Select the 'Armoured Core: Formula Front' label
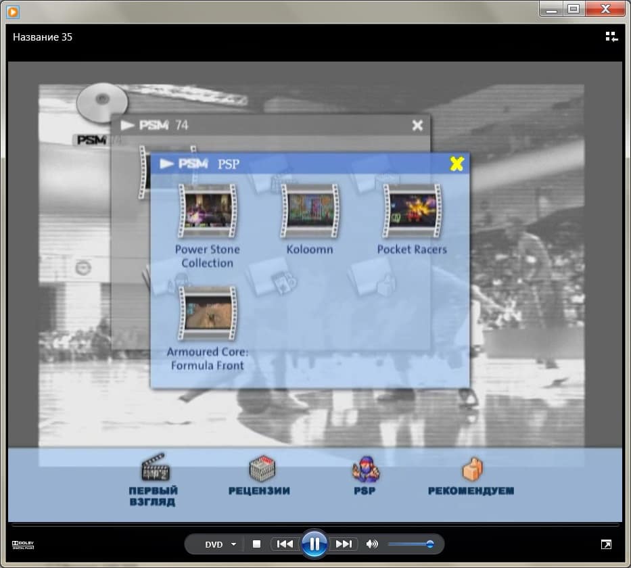Image resolution: width=631 pixels, height=568 pixels. [x=207, y=358]
